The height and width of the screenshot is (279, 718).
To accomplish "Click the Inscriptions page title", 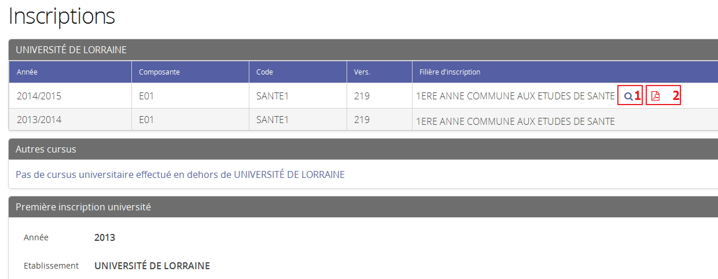I will click(62, 16).
